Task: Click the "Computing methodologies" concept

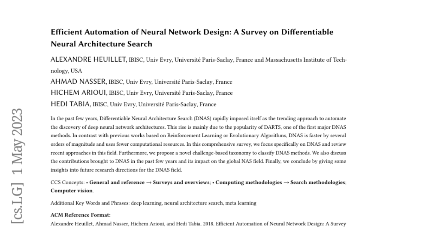Action: (x=249, y=182)
